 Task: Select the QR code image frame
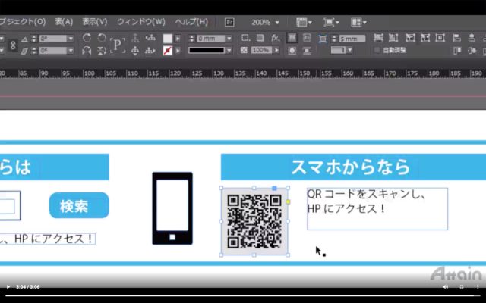pos(254,221)
